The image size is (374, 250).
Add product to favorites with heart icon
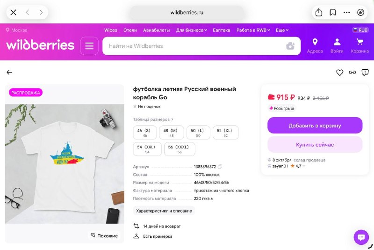[x=340, y=73]
